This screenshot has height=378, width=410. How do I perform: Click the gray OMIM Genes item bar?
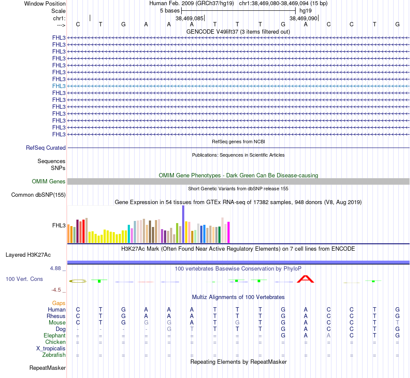pyautogui.click(x=238, y=181)
